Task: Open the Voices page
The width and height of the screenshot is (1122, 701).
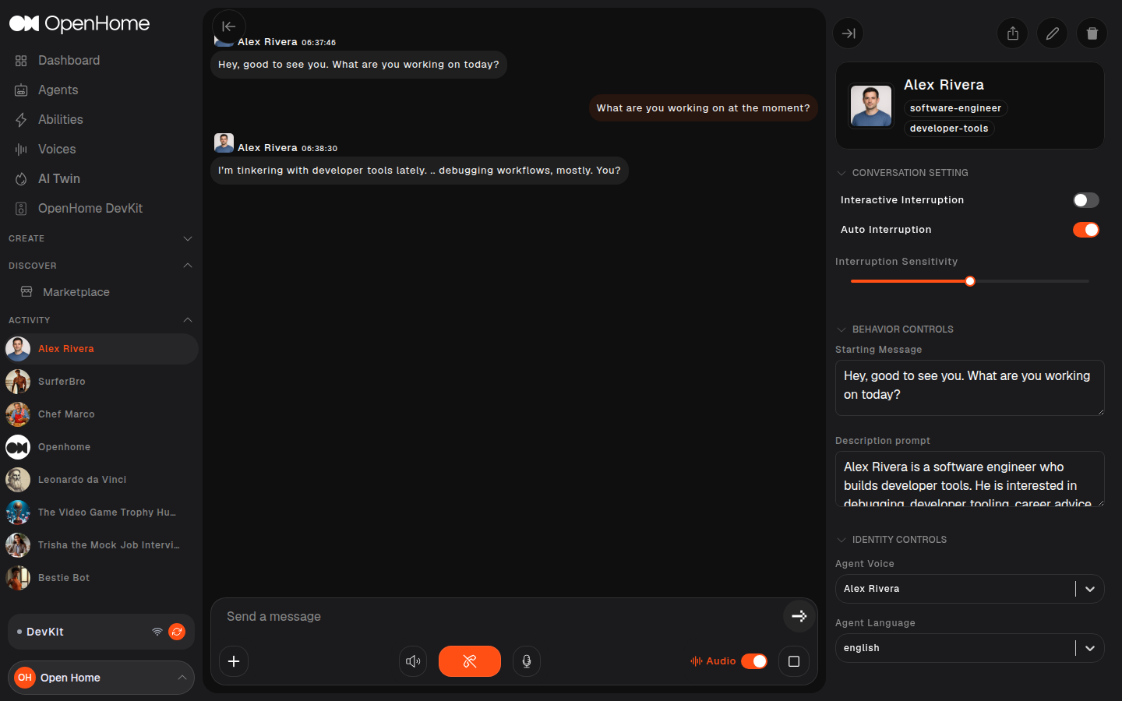Action: click(57, 149)
